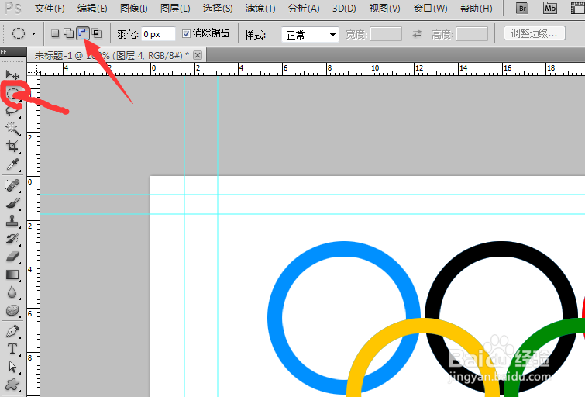Open the 分析(A) menu
The height and width of the screenshot is (397, 585).
click(x=304, y=9)
